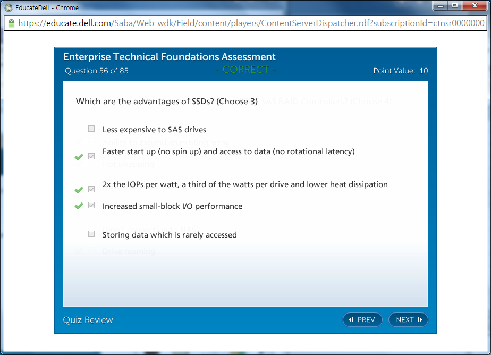This screenshot has height=355, width=491.
Task: Toggle Increased small-block I/O performance checkbox
Action: pyautogui.click(x=91, y=205)
